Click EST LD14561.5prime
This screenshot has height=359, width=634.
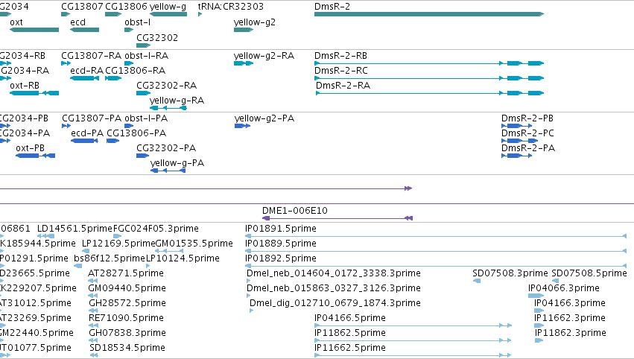[45, 236]
